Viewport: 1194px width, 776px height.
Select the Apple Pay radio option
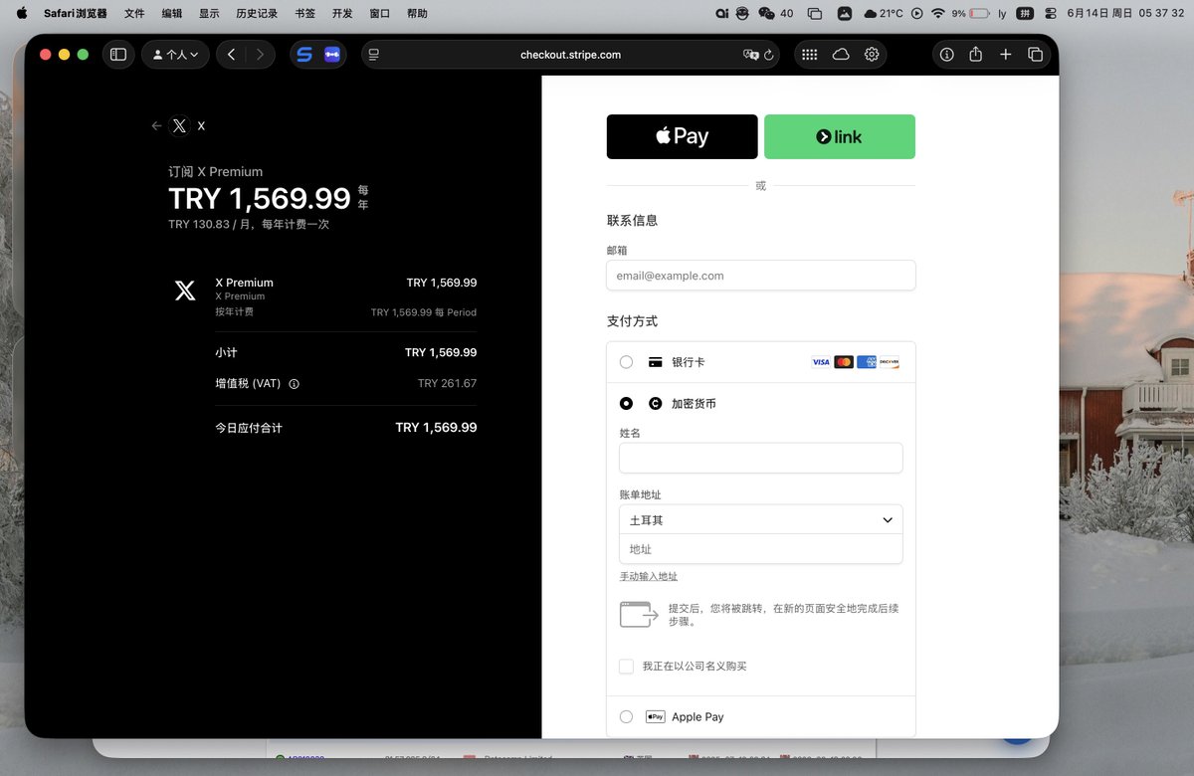click(x=626, y=716)
